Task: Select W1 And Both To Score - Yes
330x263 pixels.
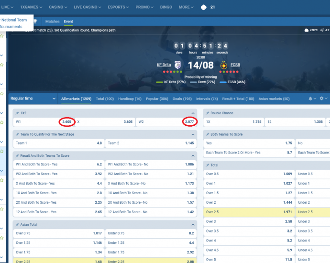Action: click(59, 164)
